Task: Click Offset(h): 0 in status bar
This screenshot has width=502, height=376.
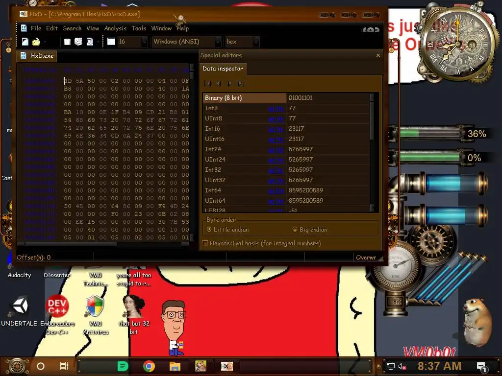Action: [x=34, y=258]
